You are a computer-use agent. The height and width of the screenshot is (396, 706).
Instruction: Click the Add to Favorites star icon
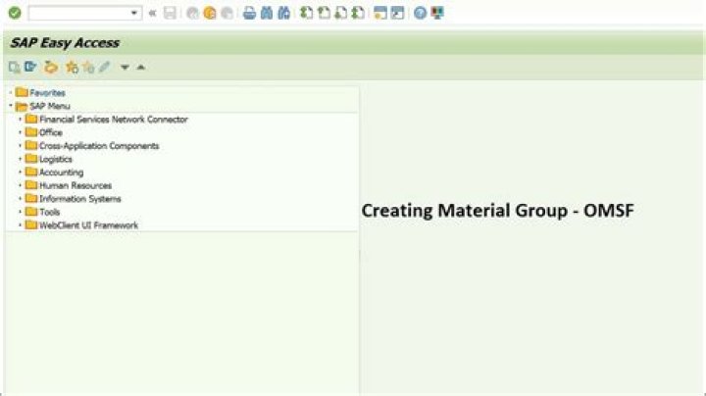coord(71,68)
